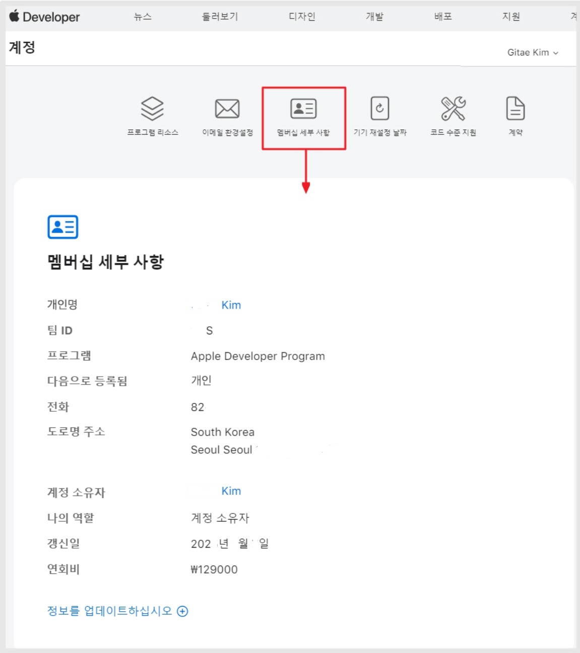The image size is (580, 653).
Task: Click the Apple Developer logo
Action: 44,17
